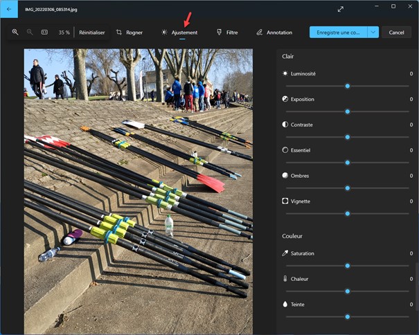Viewport: 419px width, 335px height.
Task: Click the Ombres sphere icon
Action: click(285, 176)
